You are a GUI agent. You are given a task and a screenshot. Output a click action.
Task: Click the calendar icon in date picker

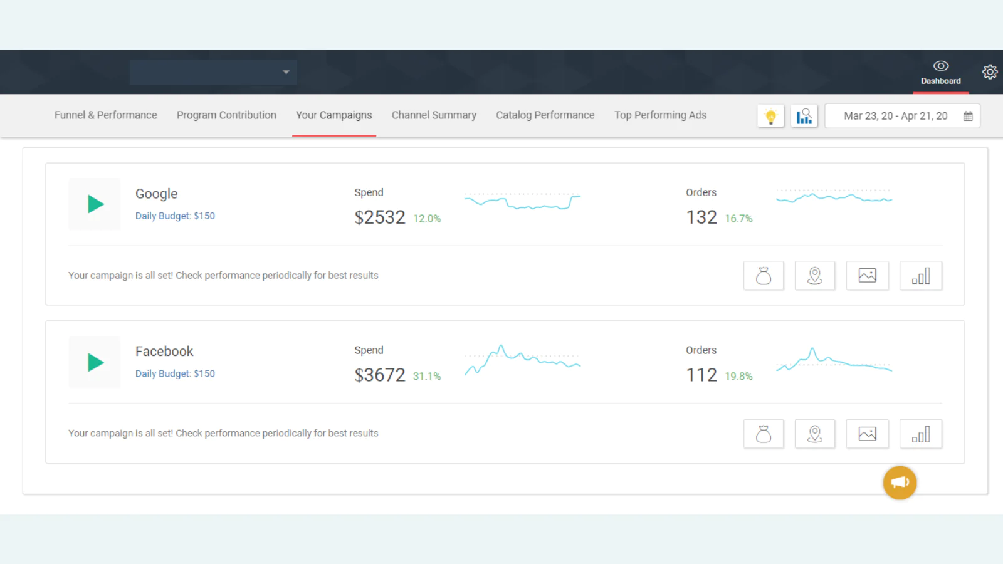968,116
